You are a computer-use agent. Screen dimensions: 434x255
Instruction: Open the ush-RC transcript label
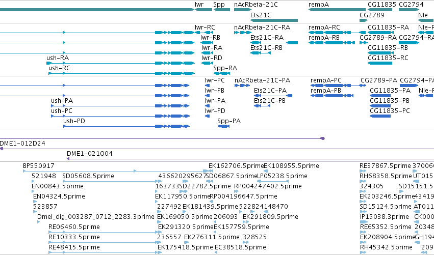click(x=59, y=68)
